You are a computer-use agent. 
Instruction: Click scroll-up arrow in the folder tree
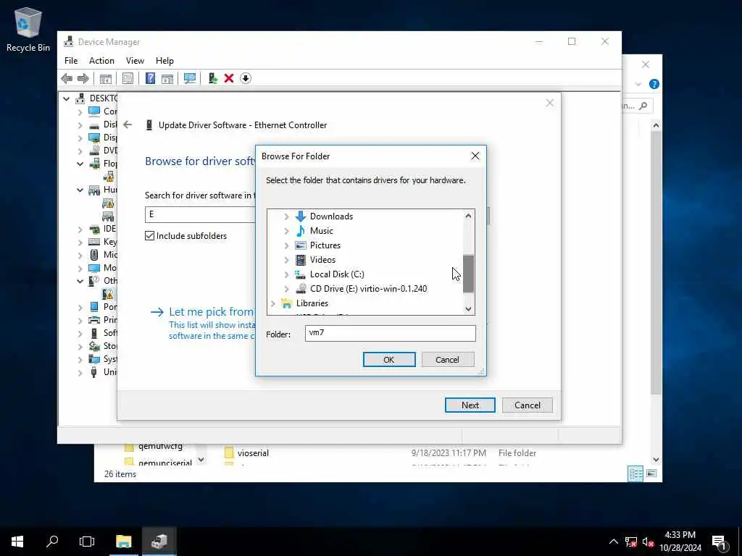[x=468, y=216]
